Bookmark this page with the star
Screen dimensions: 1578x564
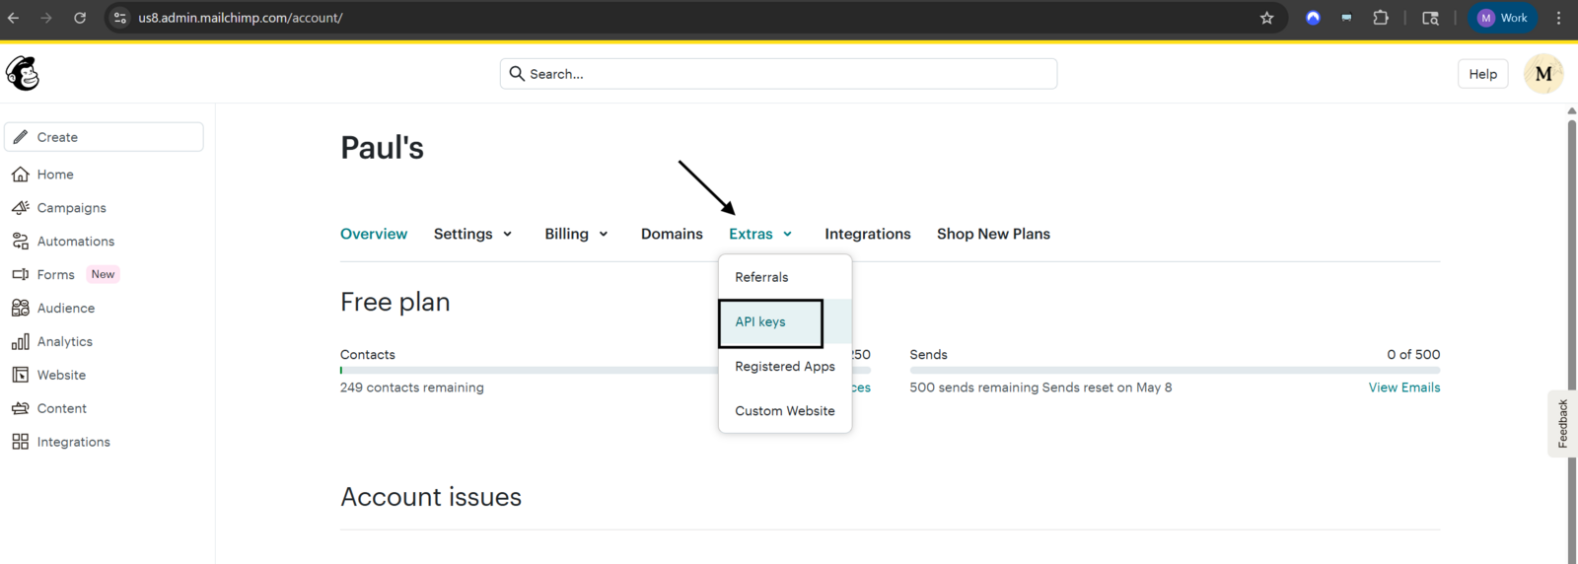point(1267,18)
